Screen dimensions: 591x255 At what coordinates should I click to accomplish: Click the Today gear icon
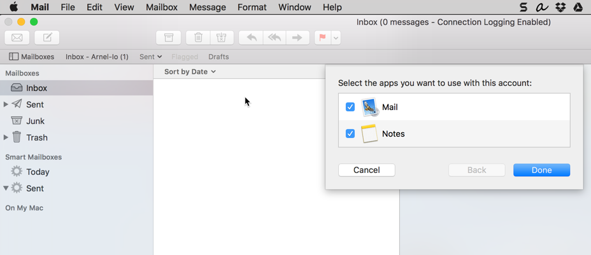[17, 172]
